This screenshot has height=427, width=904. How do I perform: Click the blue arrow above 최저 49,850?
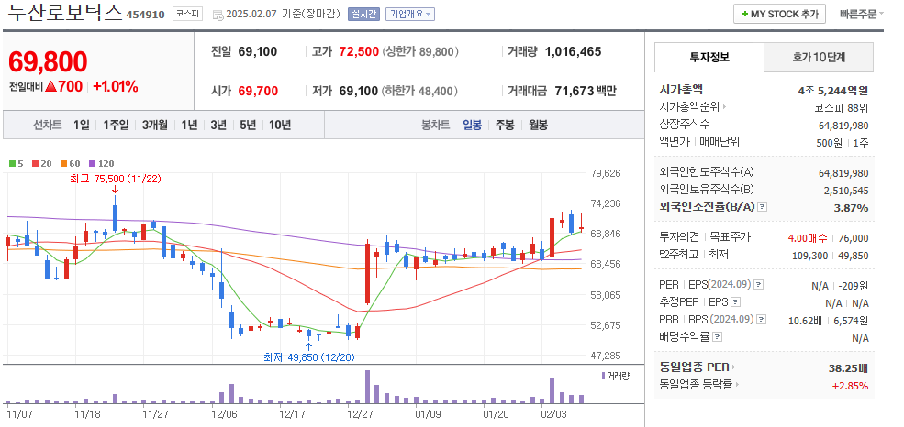coord(309,346)
